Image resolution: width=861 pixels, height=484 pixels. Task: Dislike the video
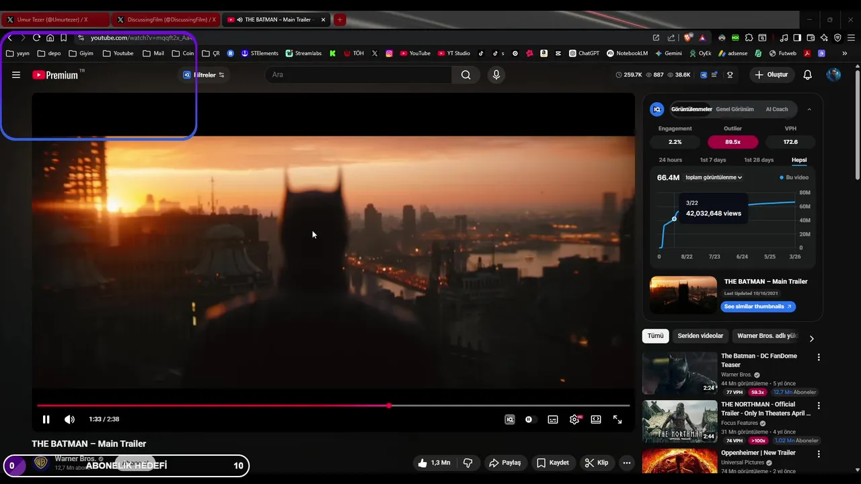pos(468,462)
